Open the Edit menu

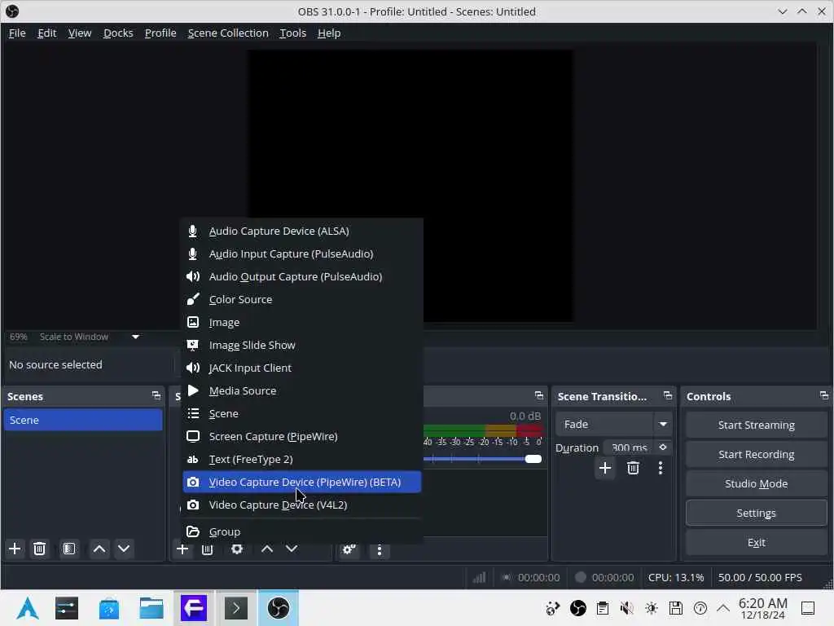click(x=46, y=33)
